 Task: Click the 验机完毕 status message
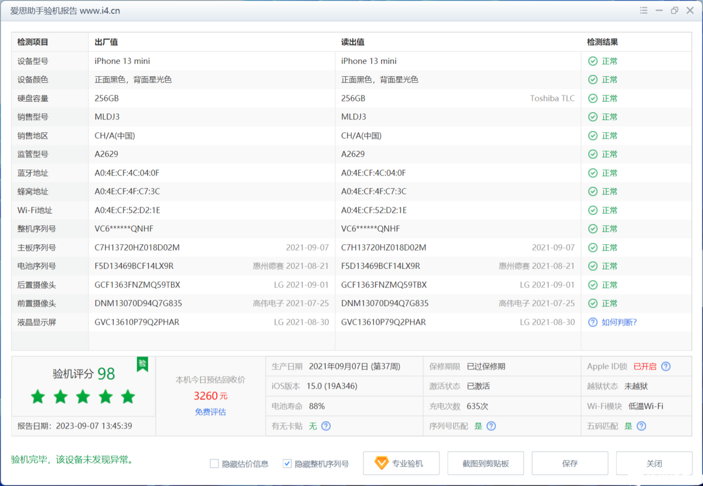pos(72,460)
